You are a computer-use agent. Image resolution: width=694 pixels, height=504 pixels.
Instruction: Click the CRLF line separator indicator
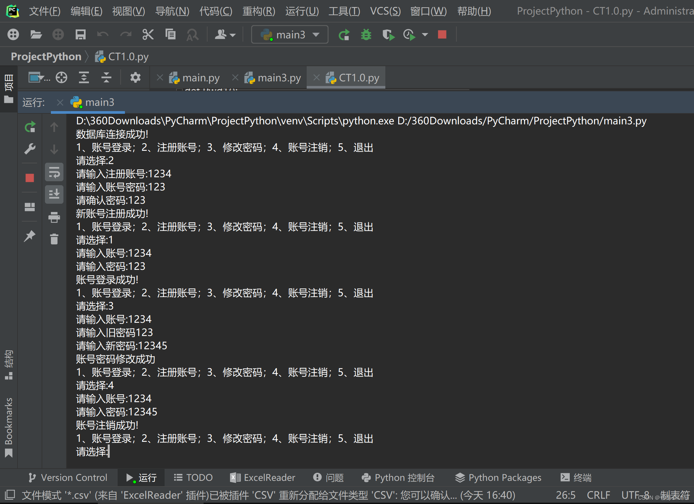(x=598, y=495)
